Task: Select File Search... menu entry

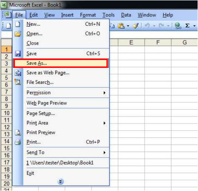Action: [61, 82]
